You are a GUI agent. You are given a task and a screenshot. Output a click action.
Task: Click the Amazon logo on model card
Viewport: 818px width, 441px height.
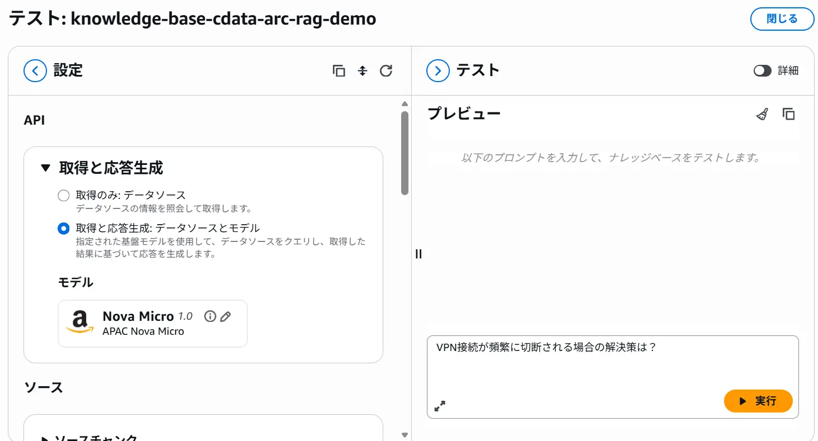pyautogui.click(x=79, y=323)
